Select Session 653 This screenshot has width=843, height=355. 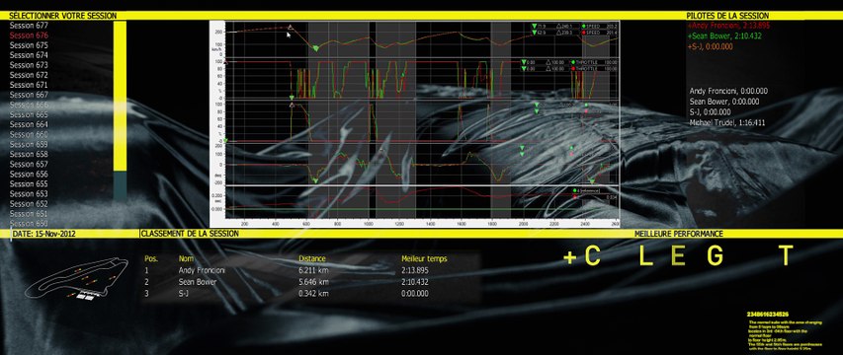(29, 194)
